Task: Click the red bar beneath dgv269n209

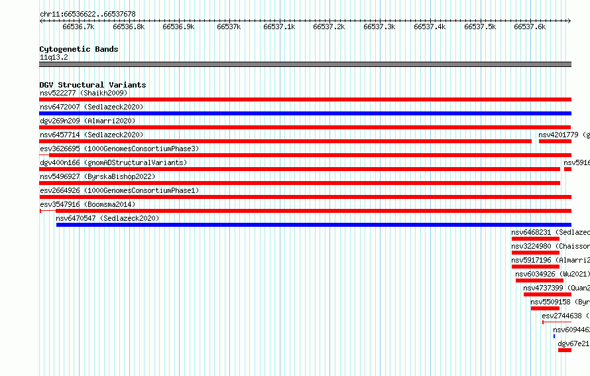Action: (x=305, y=127)
